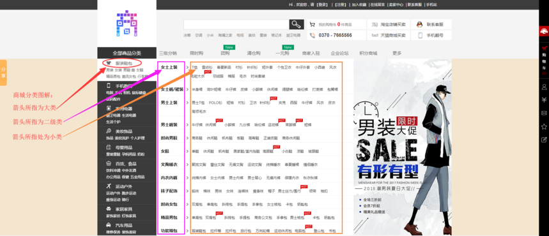Click the pixelated 商 site logo

pyautogui.click(x=127, y=24)
